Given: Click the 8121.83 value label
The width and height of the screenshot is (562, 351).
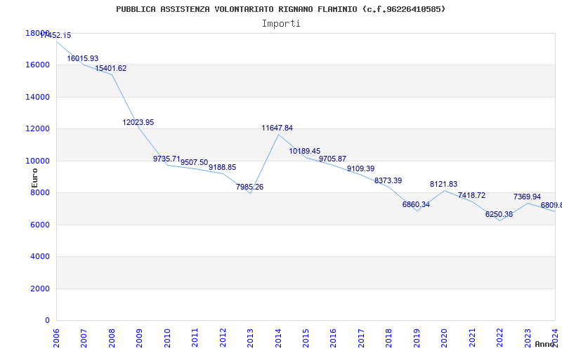Looking at the screenshot, I should [444, 185].
